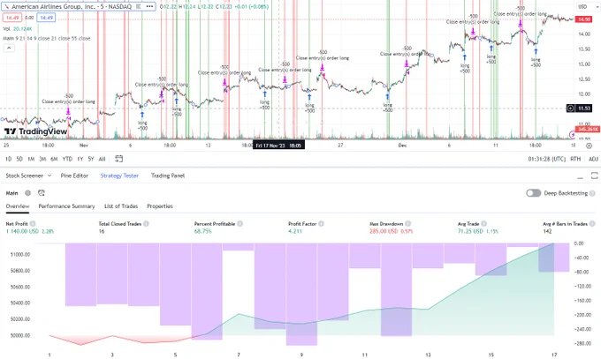Open the Strategy Tester tab

[x=119, y=176]
